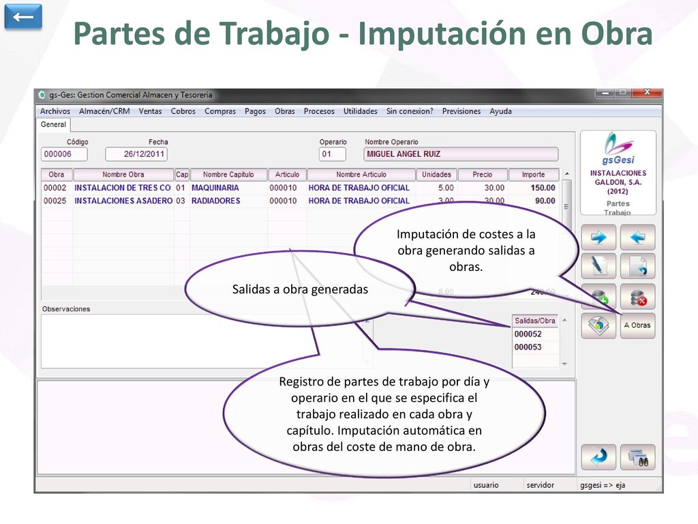
Task: Click the Precio column header
Action: [x=483, y=175]
